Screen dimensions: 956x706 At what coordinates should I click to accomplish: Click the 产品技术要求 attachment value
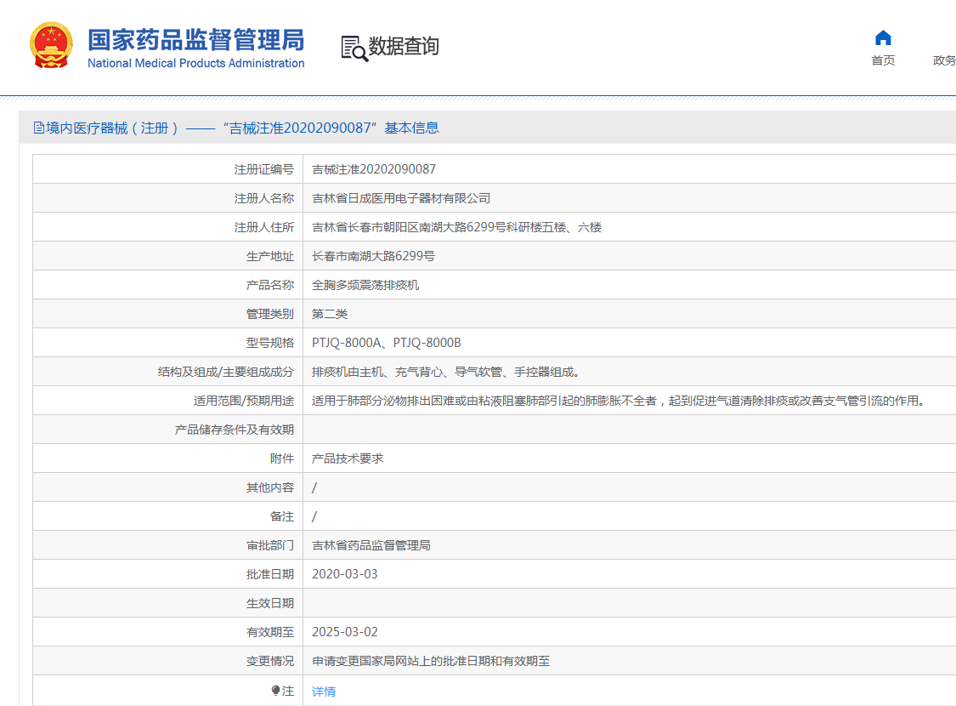[348, 458]
